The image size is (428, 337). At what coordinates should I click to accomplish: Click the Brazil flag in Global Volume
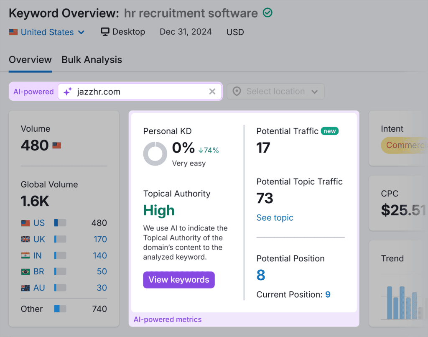[25, 272]
